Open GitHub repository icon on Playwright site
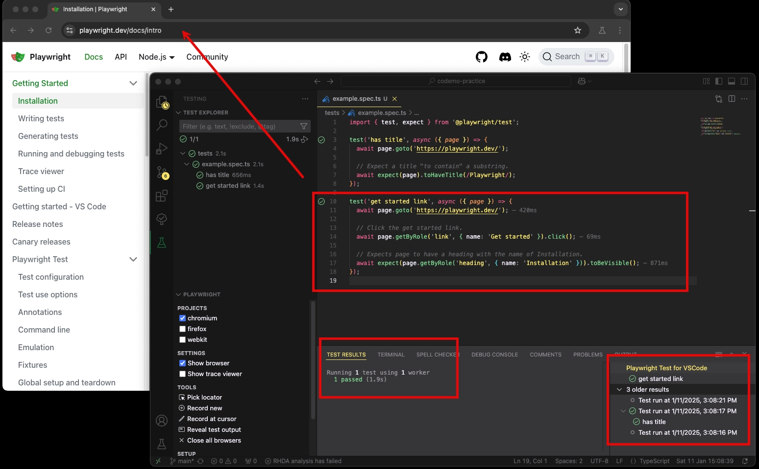The width and height of the screenshot is (759, 469). (x=482, y=57)
